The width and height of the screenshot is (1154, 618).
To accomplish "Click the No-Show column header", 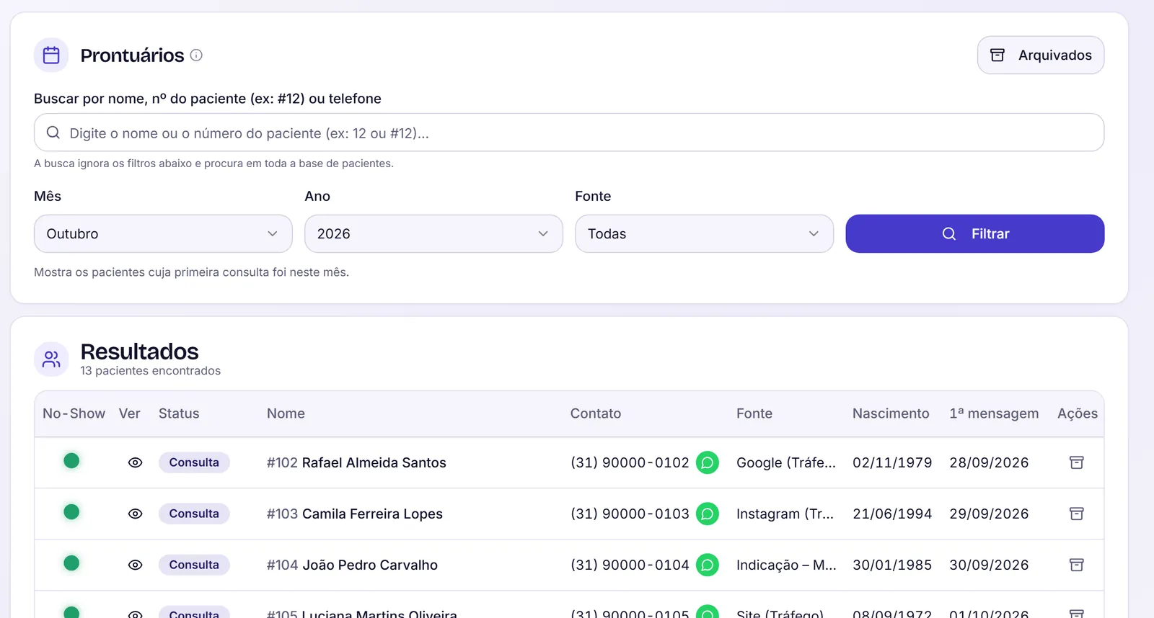I will [74, 413].
